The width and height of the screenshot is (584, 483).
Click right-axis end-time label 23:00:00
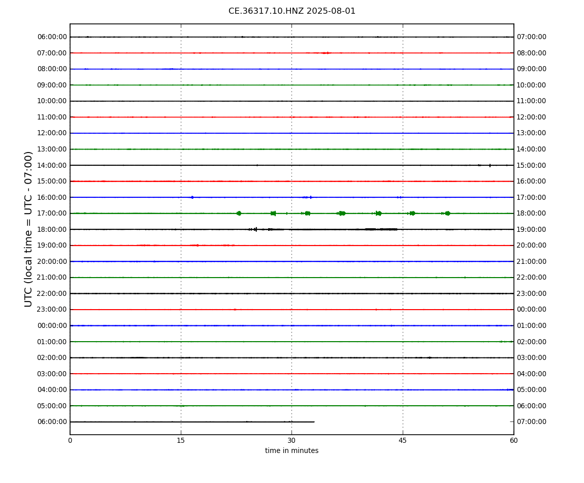click(x=532, y=293)
